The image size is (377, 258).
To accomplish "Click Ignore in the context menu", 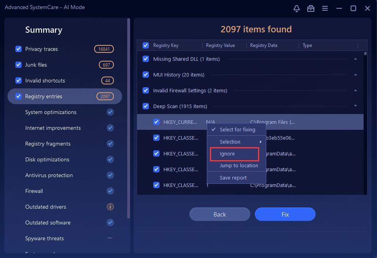I will (237, 154).
